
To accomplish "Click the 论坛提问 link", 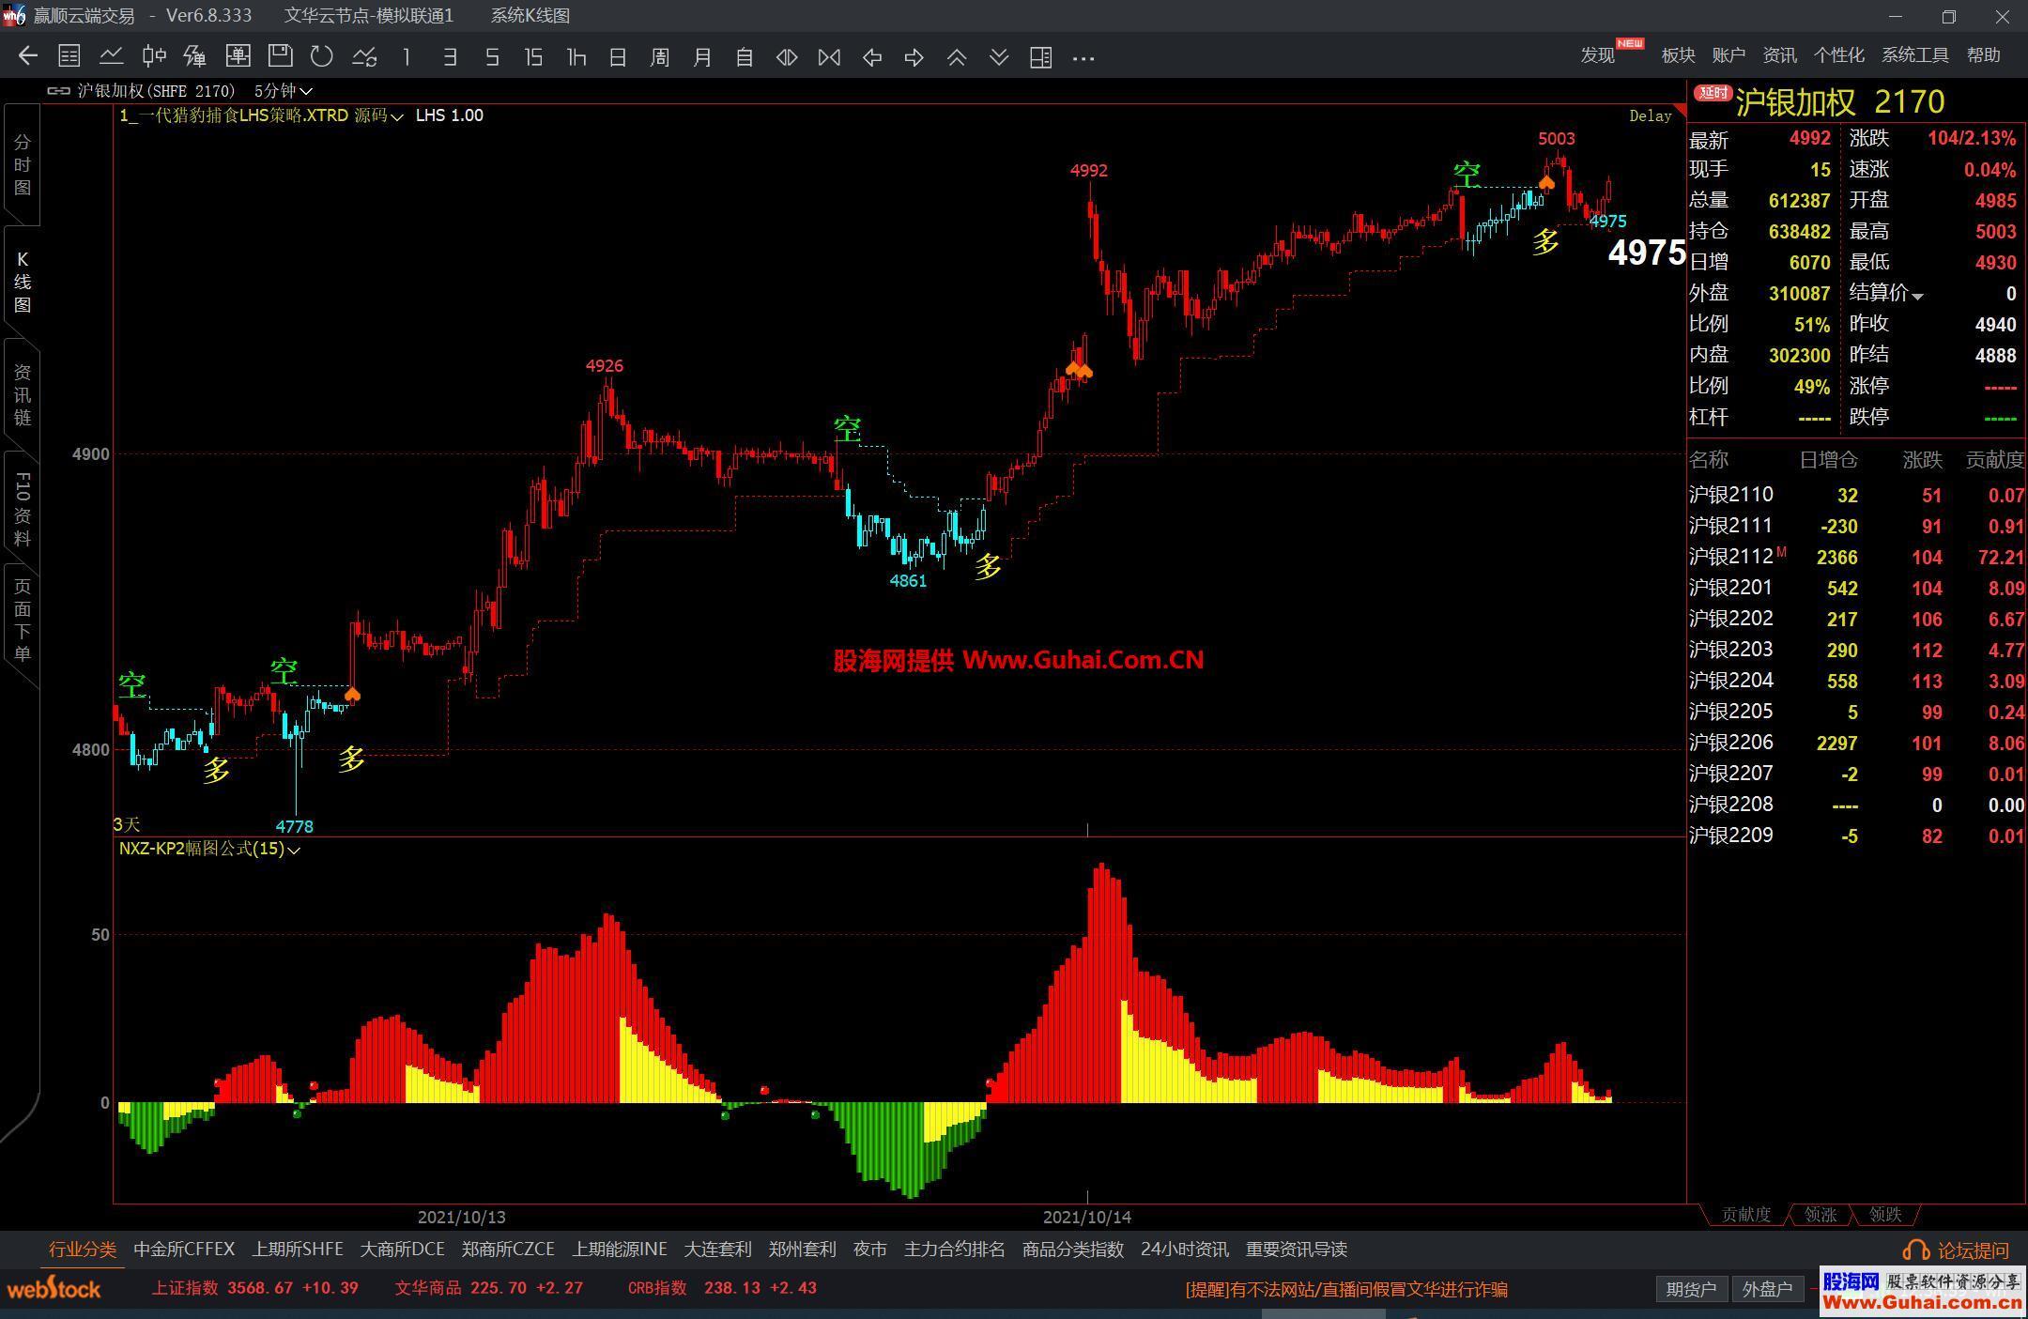I will (x=1972, y=1250).
